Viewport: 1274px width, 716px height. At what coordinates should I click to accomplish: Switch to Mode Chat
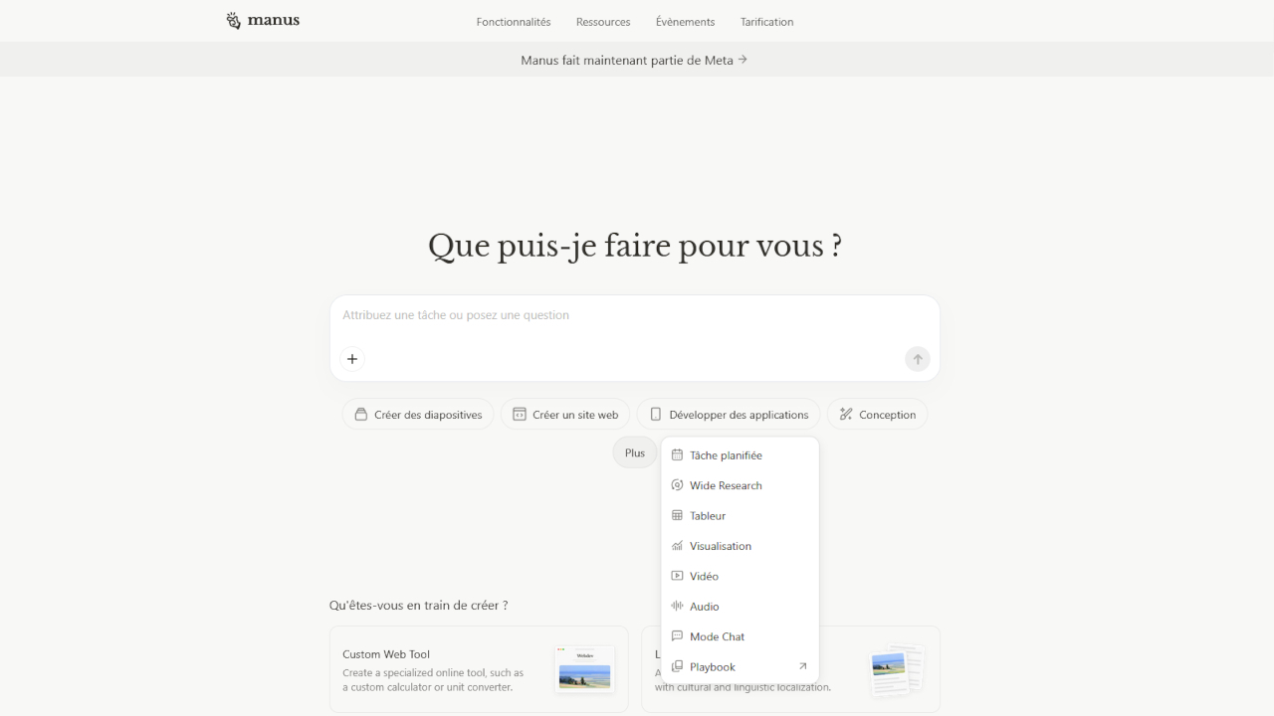pyautogui.click(x=717, y=636)
